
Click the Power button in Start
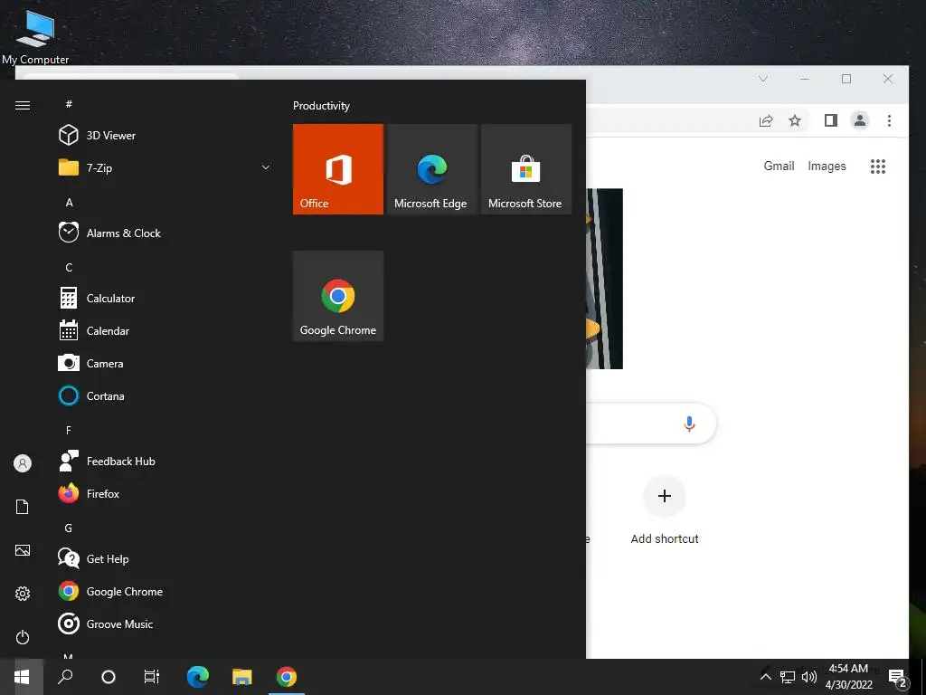tap(23, 637)
